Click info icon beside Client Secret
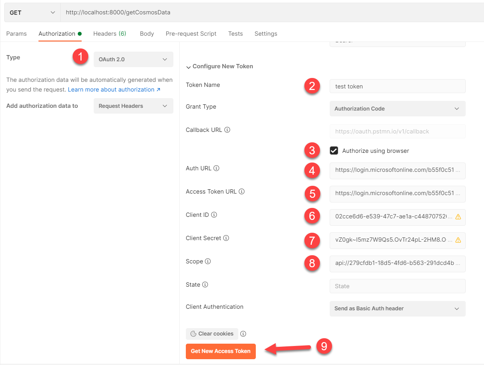484x365 pixels. point(226,238)
